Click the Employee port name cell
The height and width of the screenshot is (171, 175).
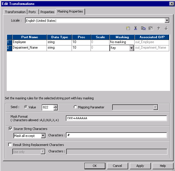[29, 42]
